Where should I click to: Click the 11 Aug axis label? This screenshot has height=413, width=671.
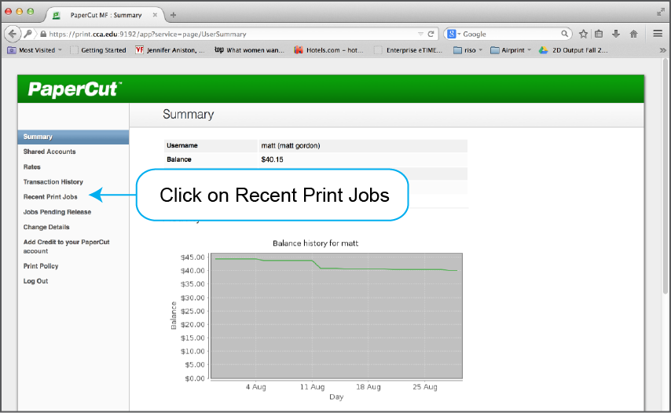pos(312,386)
